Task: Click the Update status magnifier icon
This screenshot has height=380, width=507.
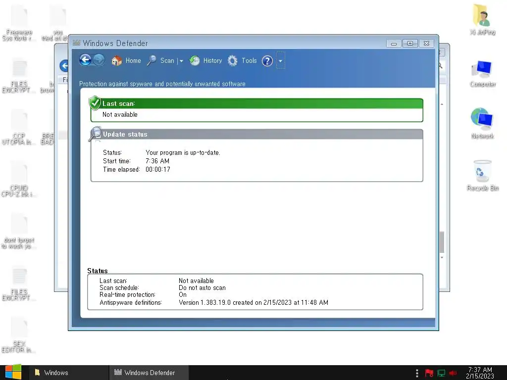Action: 95,134
